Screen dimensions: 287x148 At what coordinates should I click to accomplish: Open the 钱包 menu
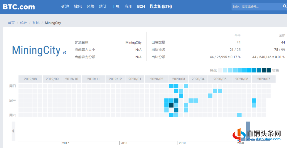(78, 7)
